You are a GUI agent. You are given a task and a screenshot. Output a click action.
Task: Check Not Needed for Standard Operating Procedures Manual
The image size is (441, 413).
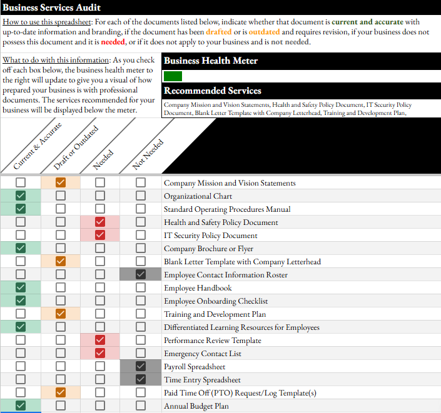click(x=141, y=209)
